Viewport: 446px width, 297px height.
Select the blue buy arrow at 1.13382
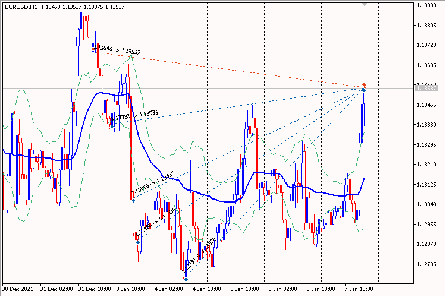(112, 126)
